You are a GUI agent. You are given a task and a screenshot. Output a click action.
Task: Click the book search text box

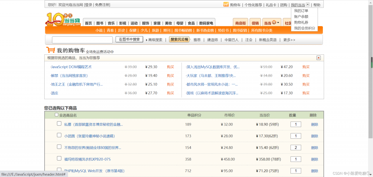click(x=82, y=40)
